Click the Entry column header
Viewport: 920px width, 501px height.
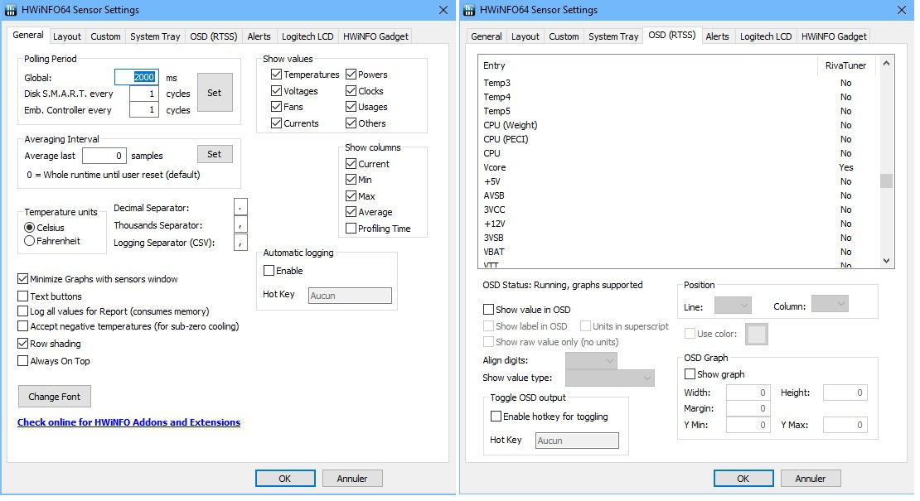pos(648,65)
